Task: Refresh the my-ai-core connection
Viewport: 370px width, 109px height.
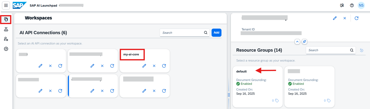Action: click(x=164, y=66)
